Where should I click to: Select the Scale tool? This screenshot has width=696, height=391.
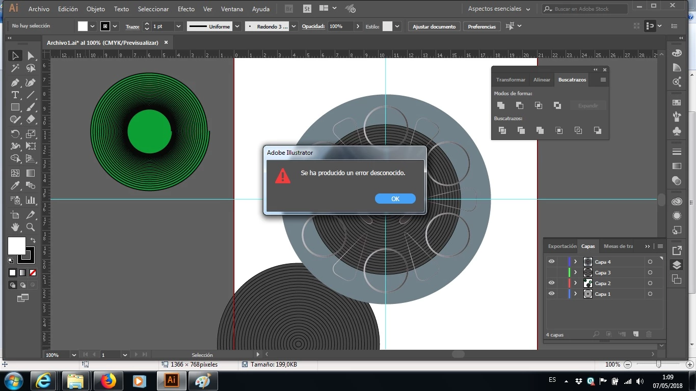pyautogui.click(x=31, y=134)
